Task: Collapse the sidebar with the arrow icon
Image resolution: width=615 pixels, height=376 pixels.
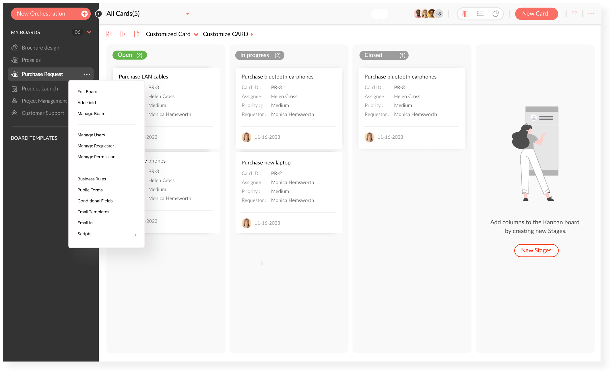Action: coord(98,14)
